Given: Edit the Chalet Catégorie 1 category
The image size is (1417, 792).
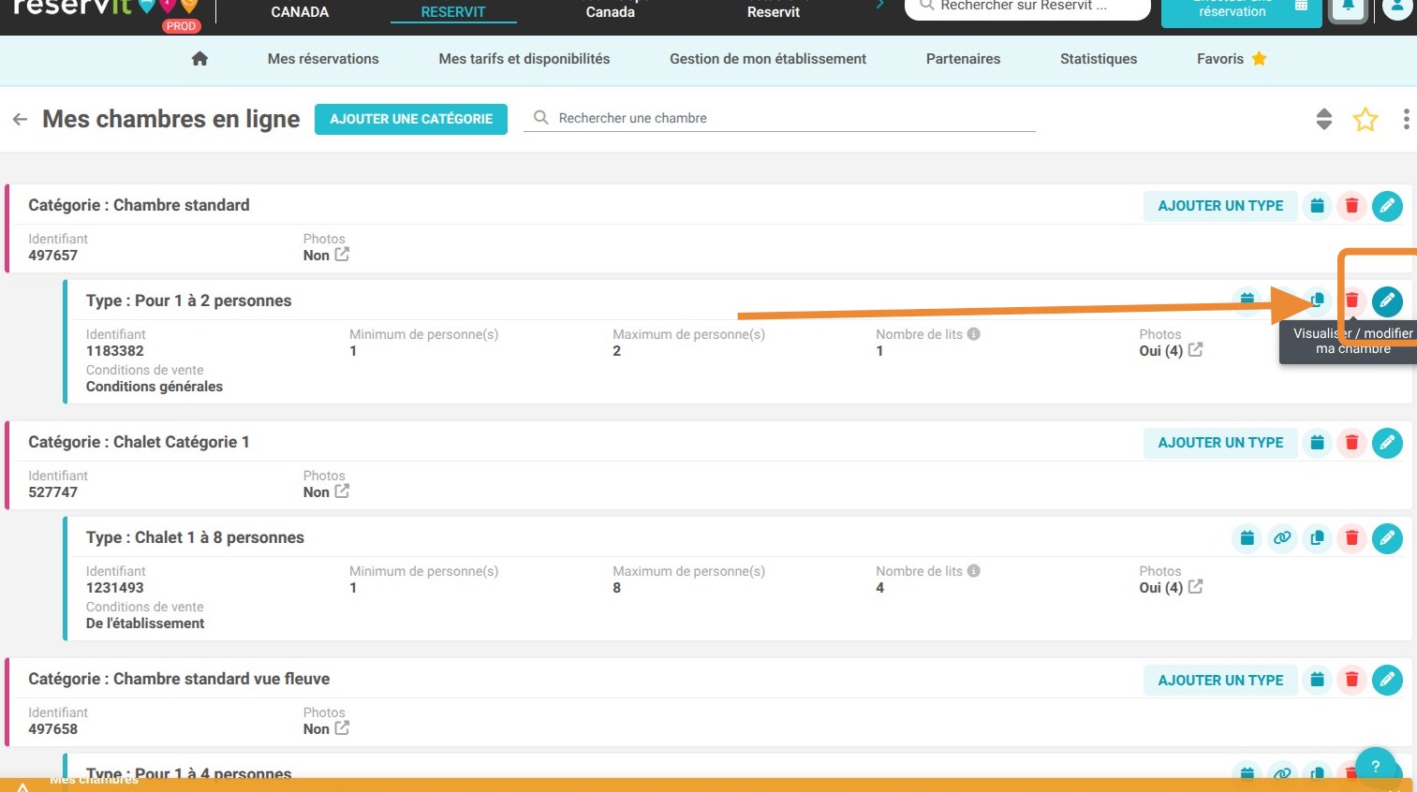Looking at the screenshot, I should (1387, 443).
